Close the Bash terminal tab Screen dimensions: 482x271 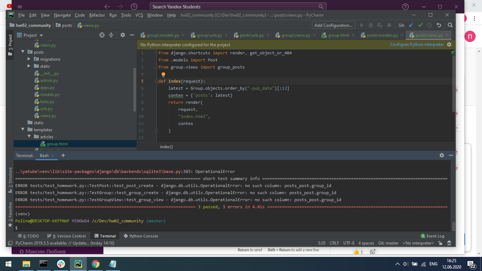[53, 156]
